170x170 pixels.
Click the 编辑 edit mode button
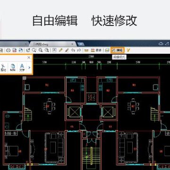click(x=118, y=51)
